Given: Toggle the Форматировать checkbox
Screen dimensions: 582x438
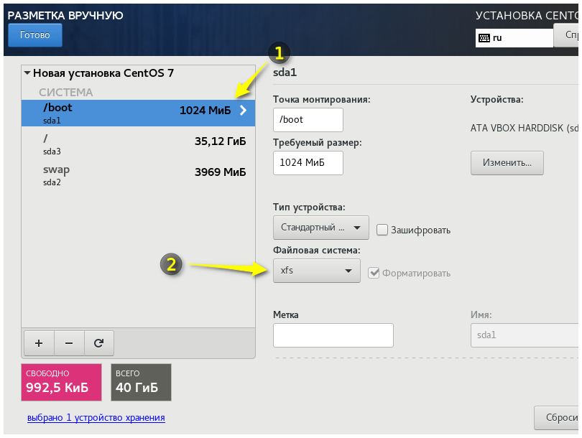Looking at the screenshot, I should coord(374,274).
